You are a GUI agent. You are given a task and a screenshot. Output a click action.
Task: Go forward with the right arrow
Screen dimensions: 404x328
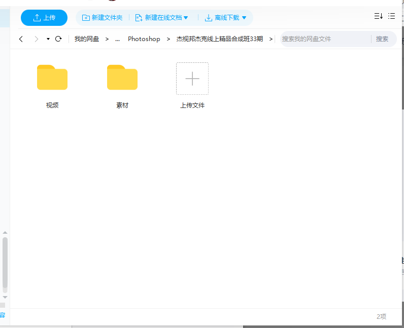[x=37, y=39]
